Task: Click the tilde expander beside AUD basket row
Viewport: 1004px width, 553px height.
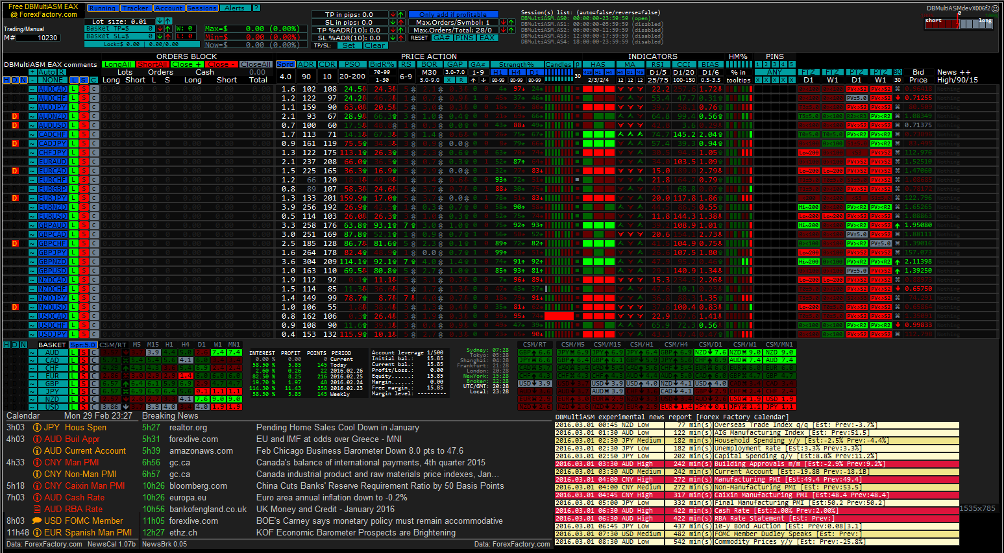Action: tap(32, 352)
